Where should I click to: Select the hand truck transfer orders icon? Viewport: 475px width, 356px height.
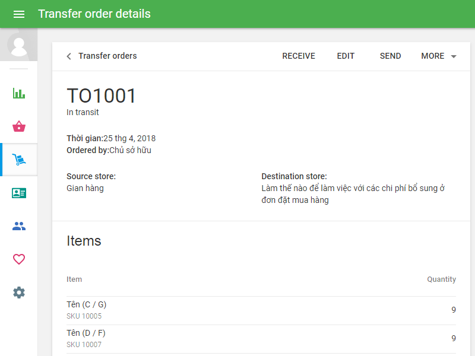pyautogui.click(x=18, y=160)
